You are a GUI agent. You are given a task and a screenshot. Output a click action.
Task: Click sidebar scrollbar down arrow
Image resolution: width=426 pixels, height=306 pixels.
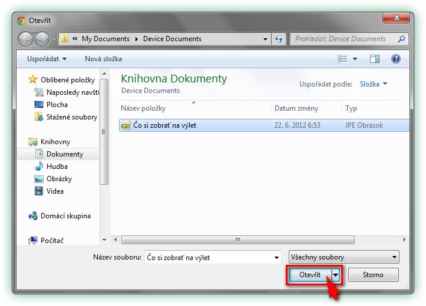click(104, 240)
